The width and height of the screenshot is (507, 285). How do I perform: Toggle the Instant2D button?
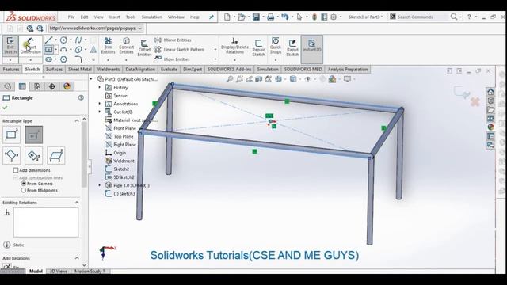click(x=311, y=48)
